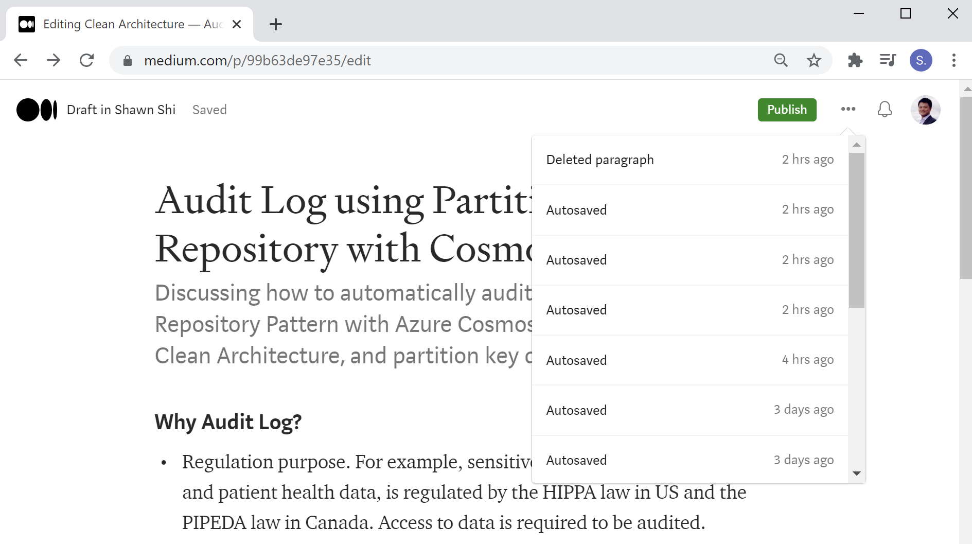Screen dimensions: 972x544
Task: Open the Draft in Shawn Shi link
Action: [121, 110]
